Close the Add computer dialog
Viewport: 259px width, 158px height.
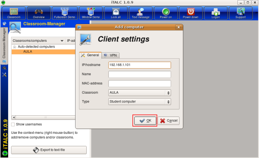pyautogui.click(x=179, y=27)
